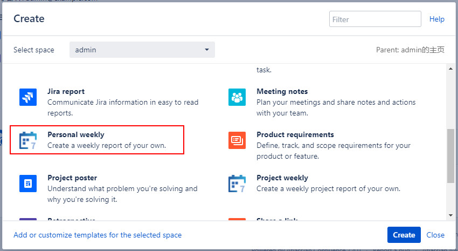Click the Personal weekly calendar icon

(x=28, y=140)
